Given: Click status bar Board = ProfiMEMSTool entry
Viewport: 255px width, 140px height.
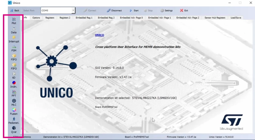Looking at the screenshot, I should 137,137.
